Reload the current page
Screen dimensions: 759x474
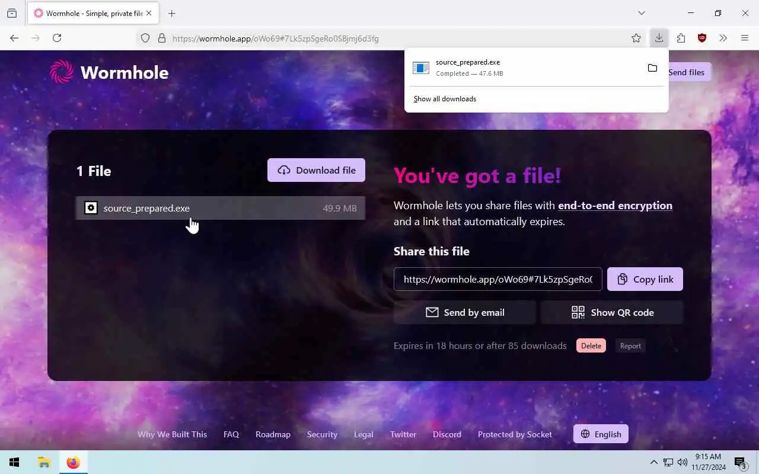(57, 38)
